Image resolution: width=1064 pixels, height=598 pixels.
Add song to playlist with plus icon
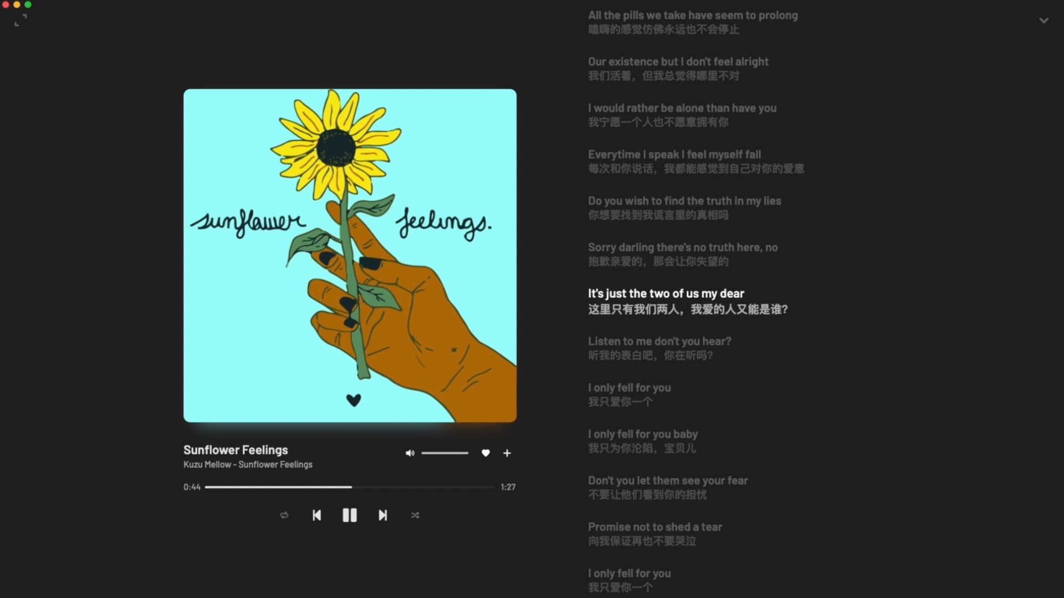507,453
